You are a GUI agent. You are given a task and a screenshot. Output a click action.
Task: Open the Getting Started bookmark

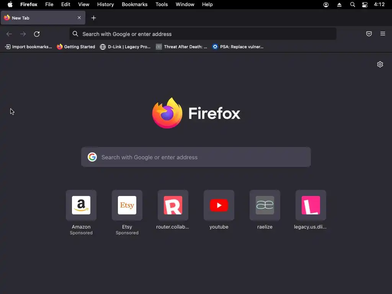pyautogui.click(x=76, y=47)
